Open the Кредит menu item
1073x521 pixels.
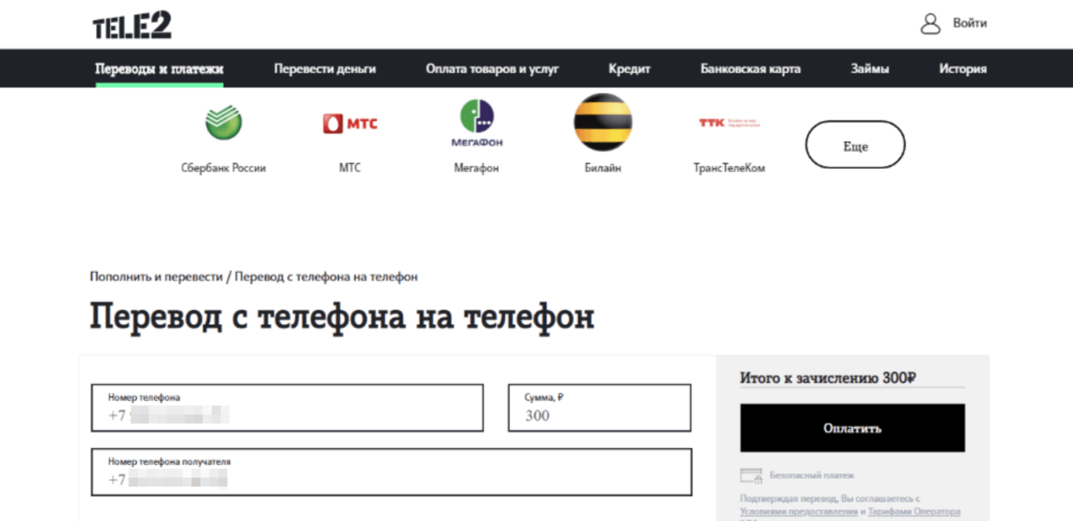[x=629, y=68]
